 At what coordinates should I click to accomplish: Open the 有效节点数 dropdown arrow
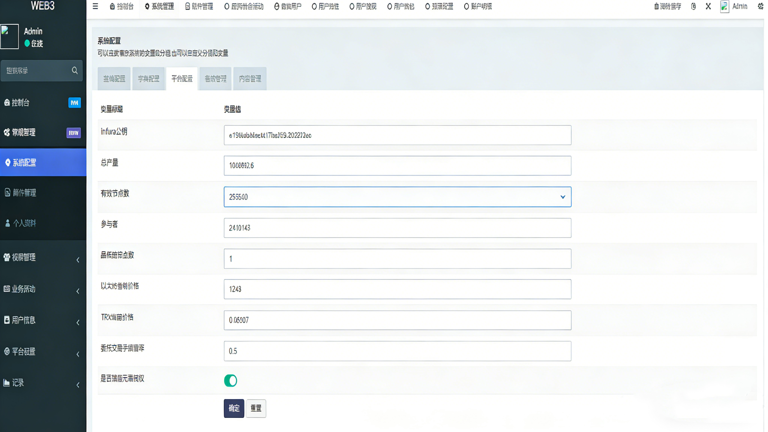tap(563, 197)
